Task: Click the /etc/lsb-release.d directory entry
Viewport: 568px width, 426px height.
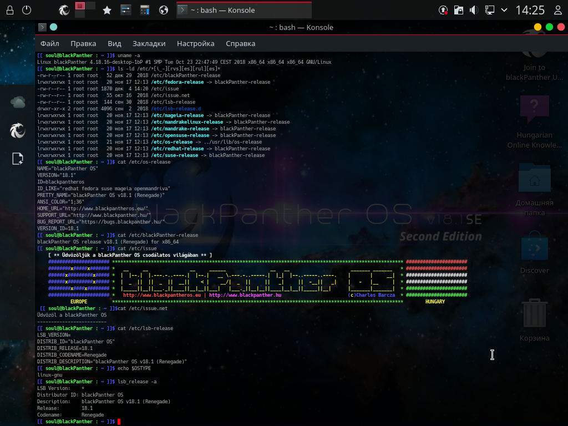Action: [x=176, y=109]
